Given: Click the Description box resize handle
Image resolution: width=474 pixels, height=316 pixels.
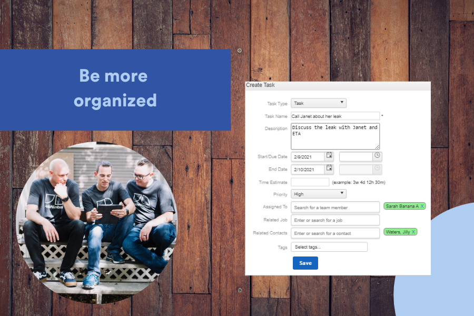Looking at the screenshot, I should pyautogui.click(x=377, y=147).
